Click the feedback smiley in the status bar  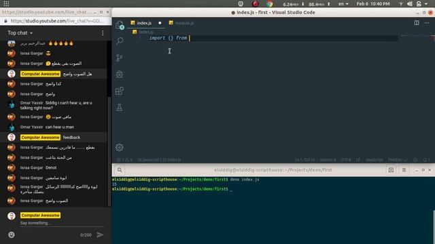415,160
